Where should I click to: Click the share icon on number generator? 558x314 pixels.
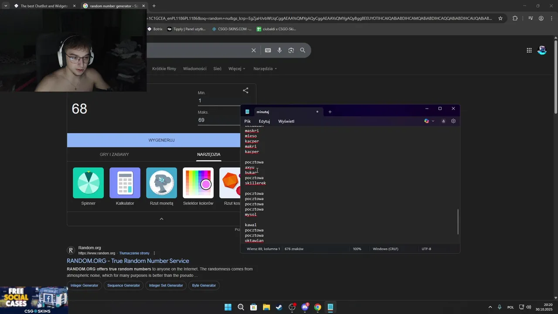(x=246, y=90)
